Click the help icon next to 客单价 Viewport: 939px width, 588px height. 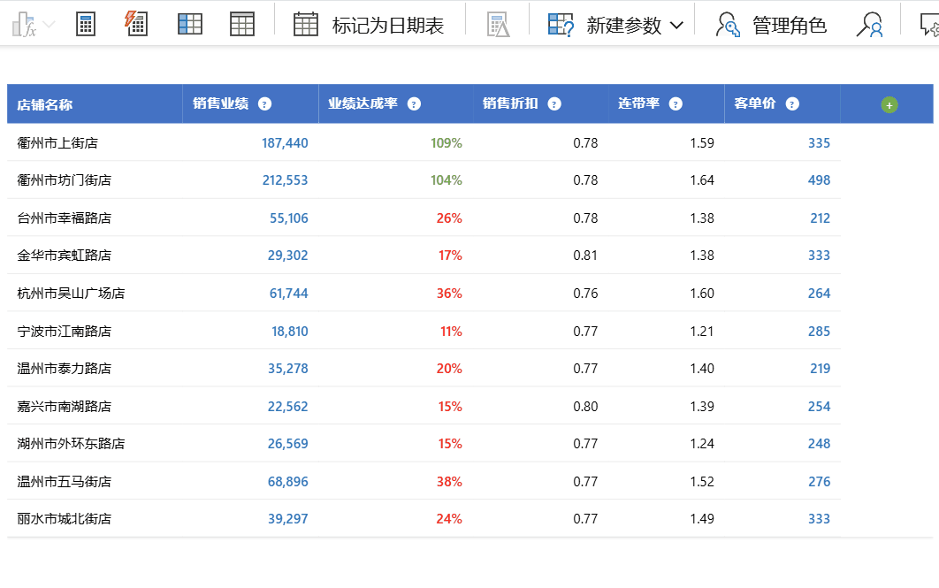(x=792, y=103)
